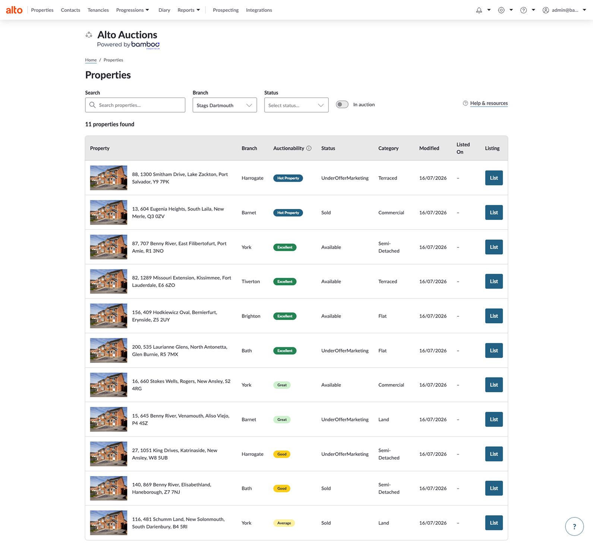Click the 11 properties found text
The width and height of the screenshot is (593, 545).
pos(110,124)
